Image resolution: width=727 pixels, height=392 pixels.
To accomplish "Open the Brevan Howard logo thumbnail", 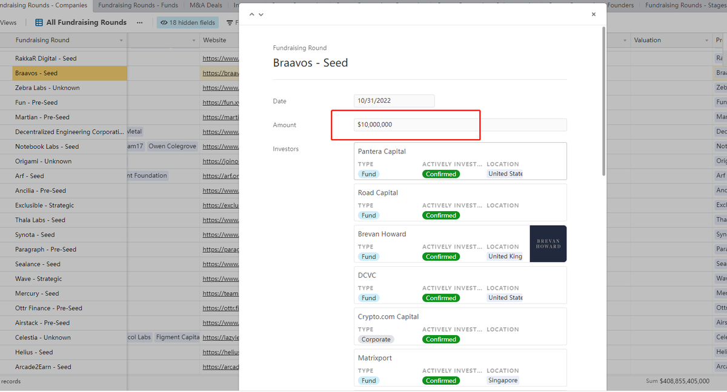I will tap(548, 244).
